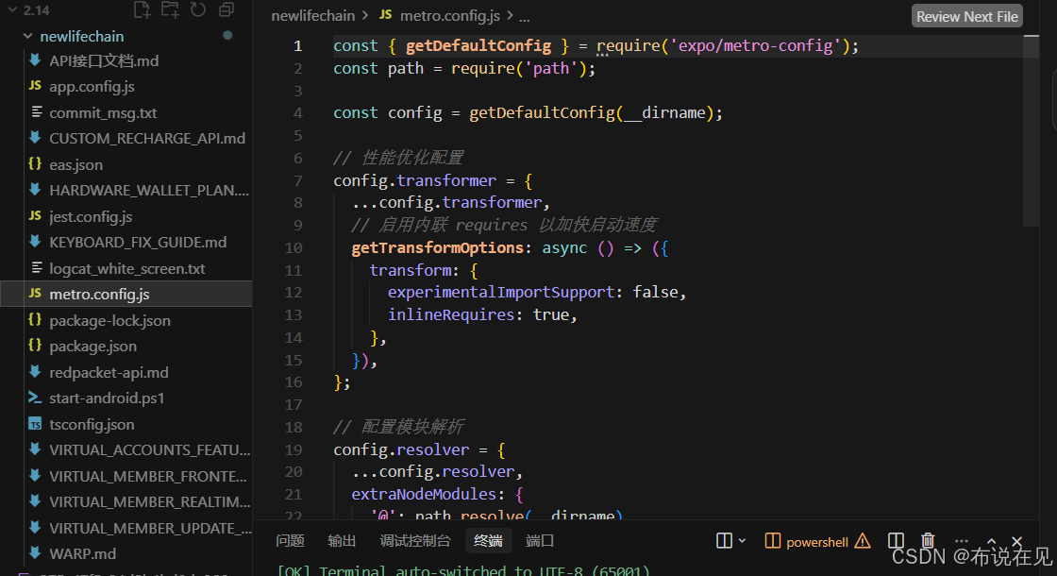
Task: Collapse the 2.14 root folder
Action: coord(12,10)
